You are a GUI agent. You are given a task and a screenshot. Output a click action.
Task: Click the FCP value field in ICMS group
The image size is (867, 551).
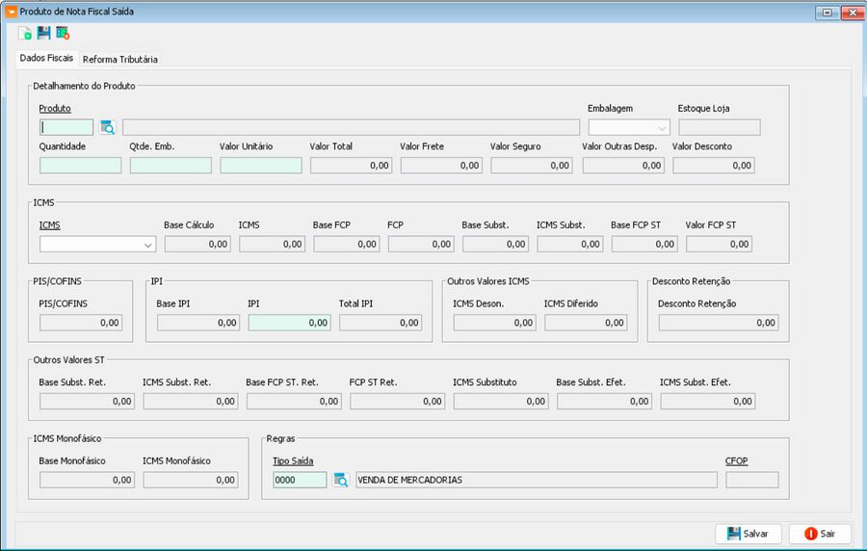(x=421, y=245)
